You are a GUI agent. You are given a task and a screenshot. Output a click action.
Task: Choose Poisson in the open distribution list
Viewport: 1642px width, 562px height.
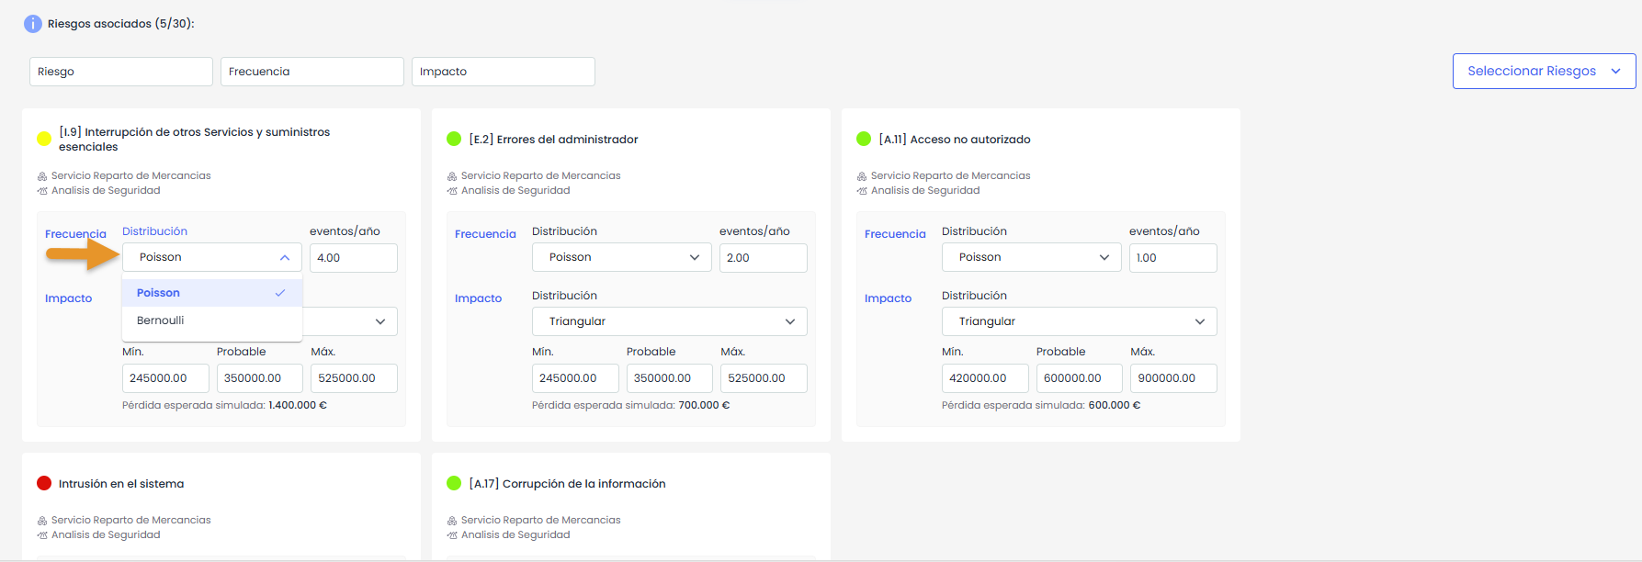pyautogui.click(x=212, y=293)
